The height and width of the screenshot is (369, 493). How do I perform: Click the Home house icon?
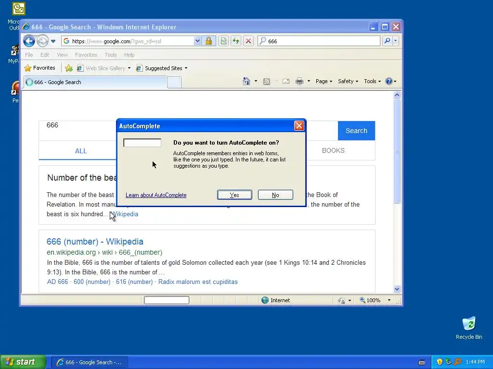[246, 81]
